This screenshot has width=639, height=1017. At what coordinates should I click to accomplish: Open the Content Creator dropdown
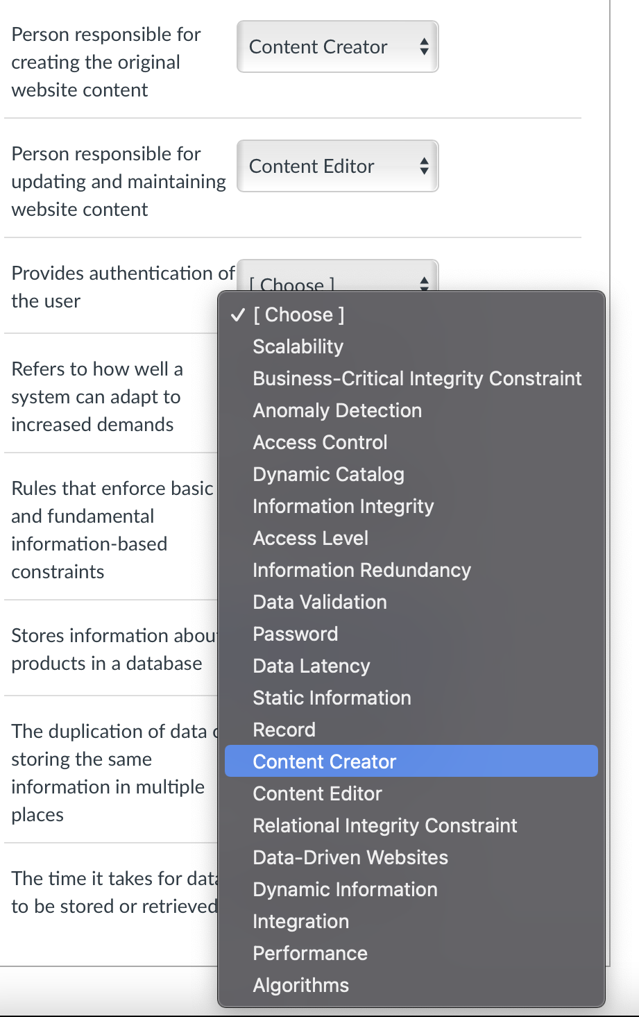[337, 47]
